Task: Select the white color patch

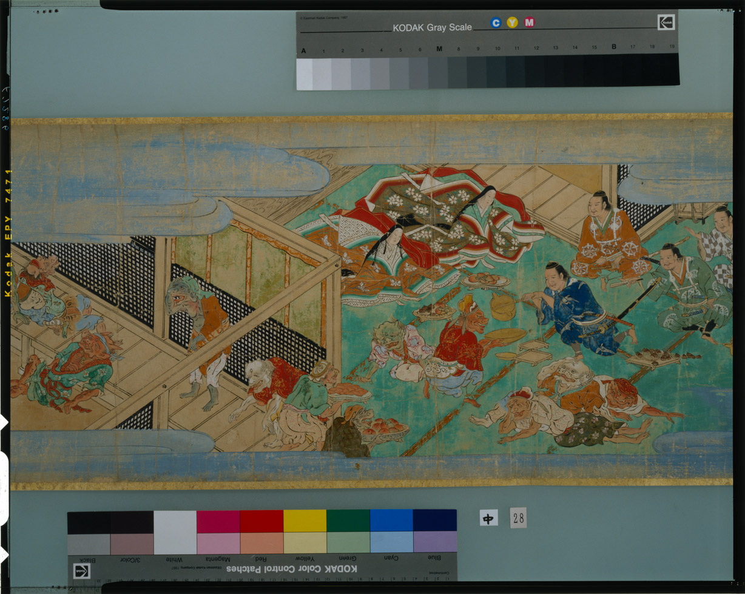Action: pyautogui.click(x=175, y=532)
